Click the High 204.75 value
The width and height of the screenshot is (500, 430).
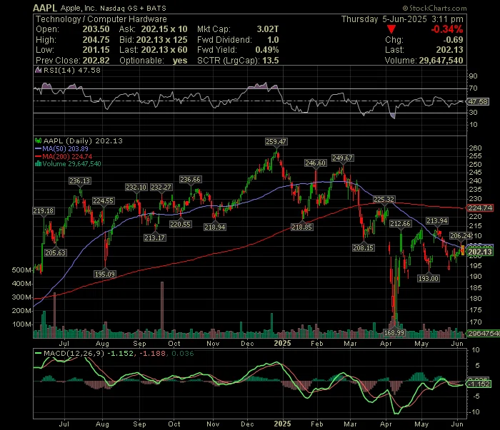point(96,40)
